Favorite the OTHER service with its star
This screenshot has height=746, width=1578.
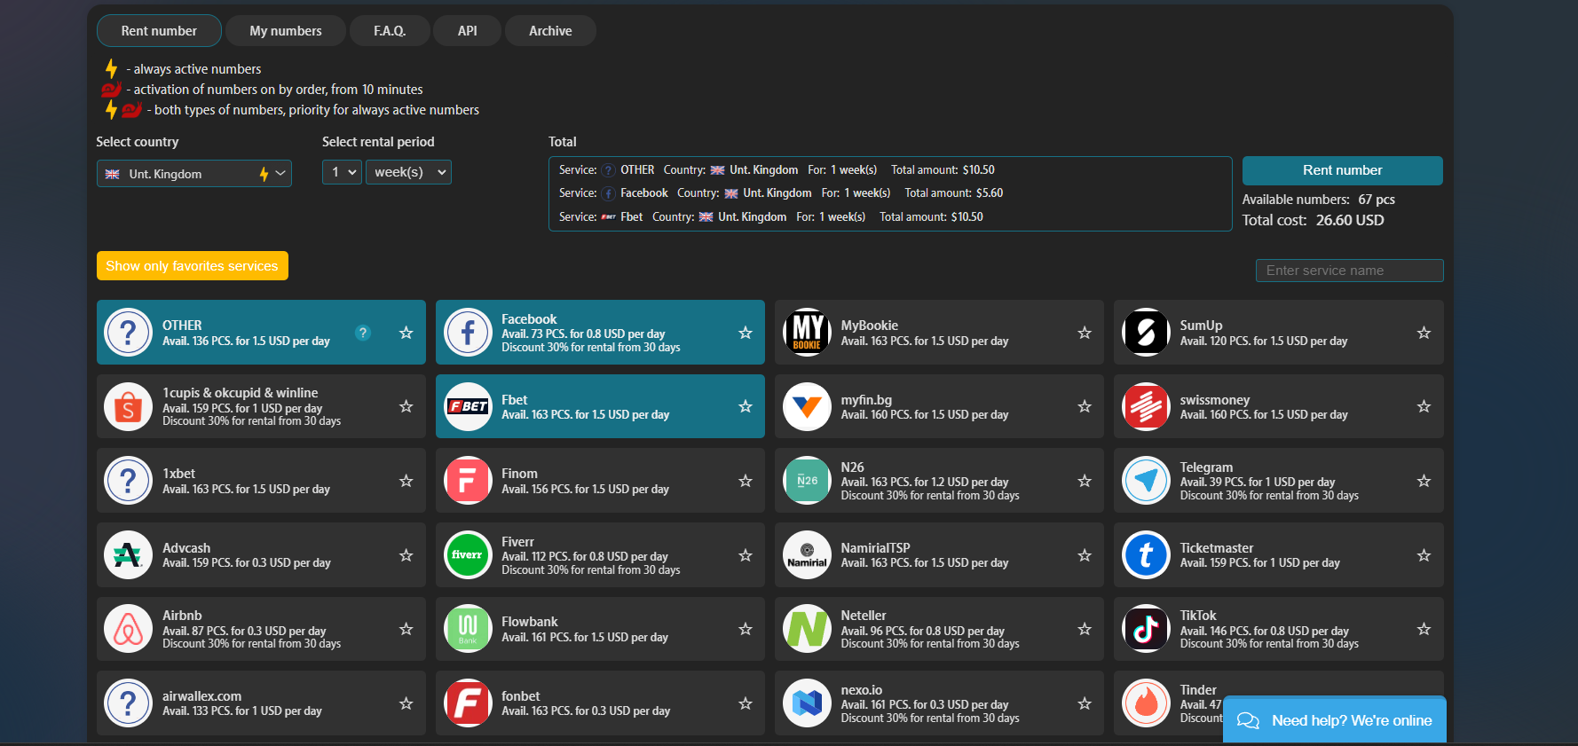tap(406, 333)
